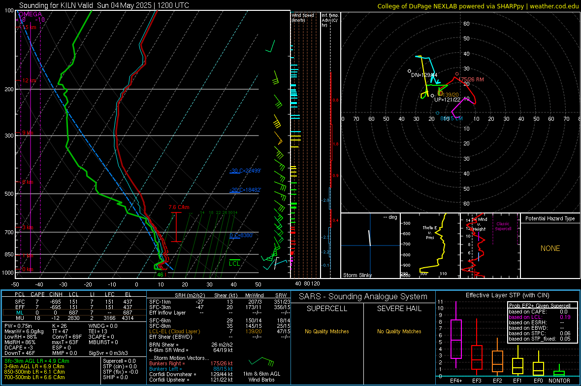Image resolution: width=581 pixels, height=386 pixels.
Task: Select the 'SFC-1km' shear row label
Action: (x=160, y=302)
